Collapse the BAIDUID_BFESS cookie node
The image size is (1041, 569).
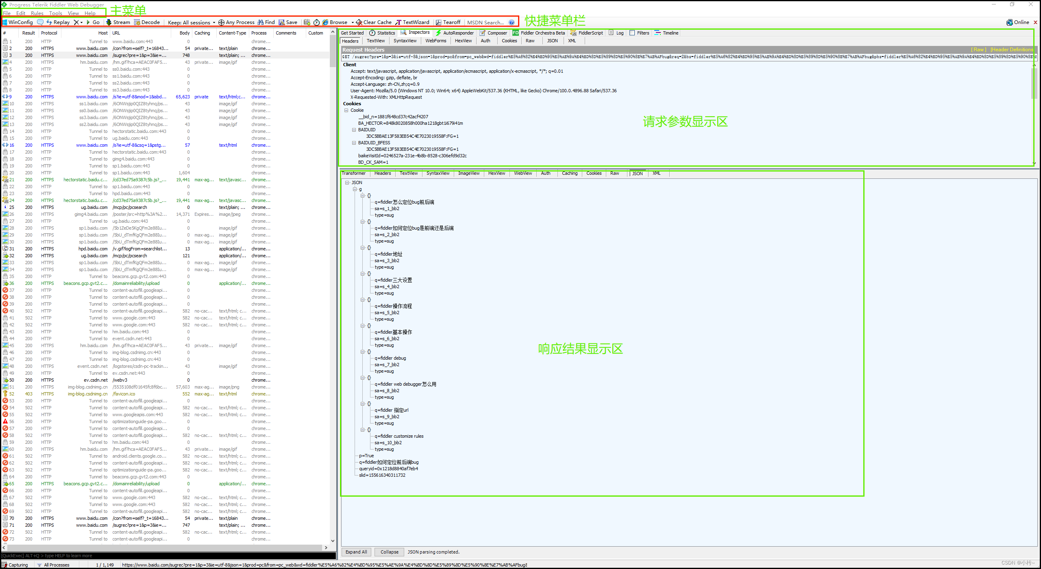354,143
